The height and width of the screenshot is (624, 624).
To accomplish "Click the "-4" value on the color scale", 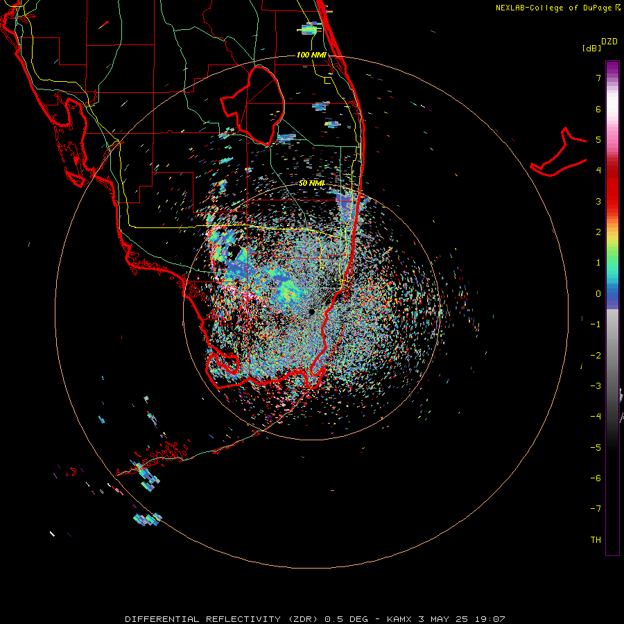I will [x=596, y=417].
